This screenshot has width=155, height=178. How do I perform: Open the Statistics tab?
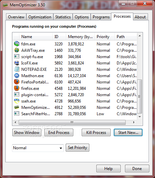pos(63,17)
